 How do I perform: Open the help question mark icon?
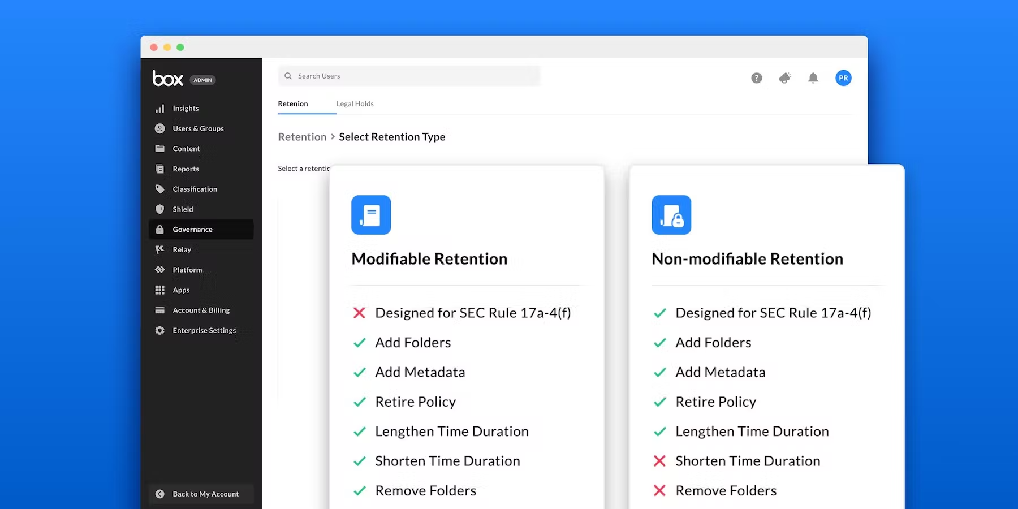click(x=756, y=78)
